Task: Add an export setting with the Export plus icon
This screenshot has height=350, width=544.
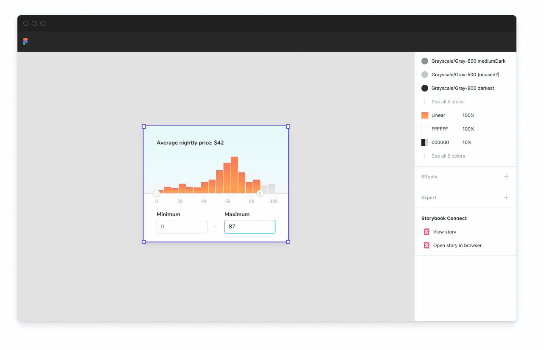Action: tap(506, 197)
